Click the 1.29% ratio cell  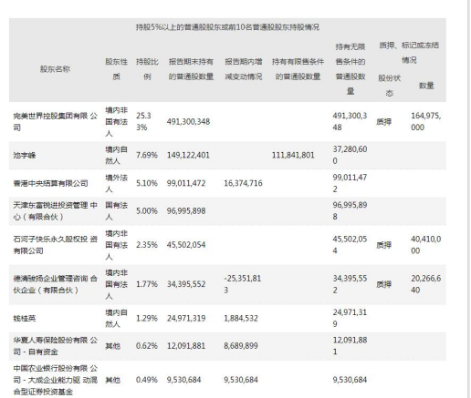147,318
